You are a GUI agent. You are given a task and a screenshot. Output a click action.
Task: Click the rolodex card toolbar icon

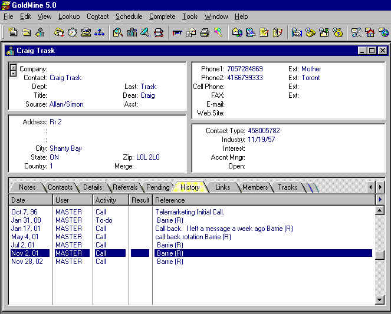(159, 32)
